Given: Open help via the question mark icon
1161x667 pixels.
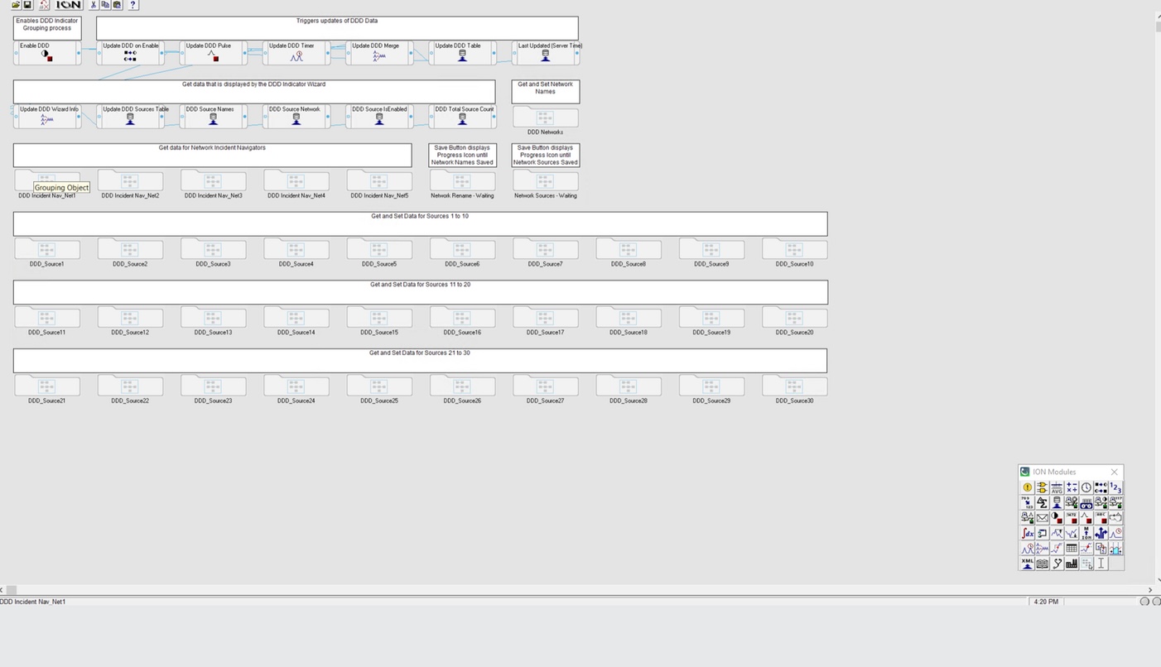Looking at the screenshot, I should pyautogui.click(x=133, y=5).
